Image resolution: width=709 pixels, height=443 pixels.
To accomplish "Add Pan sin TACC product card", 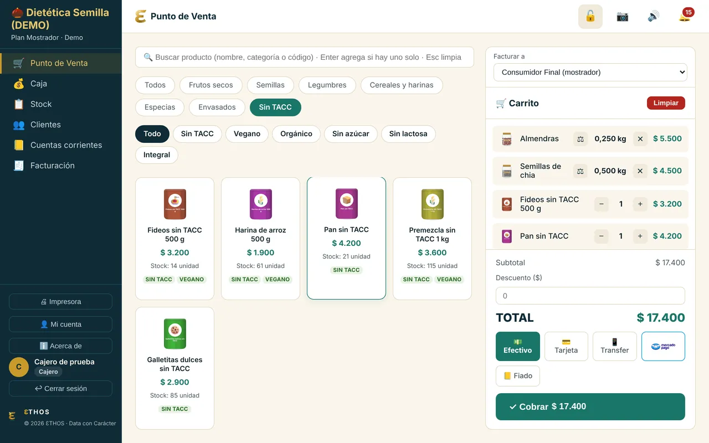I will click(346, 238).
